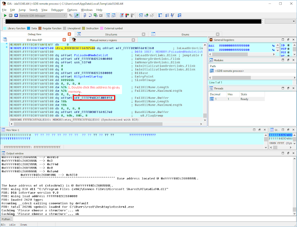Viewport: 297px width, 227px height.
Task: Open the Options menu
Action: [x=72, y=10]
